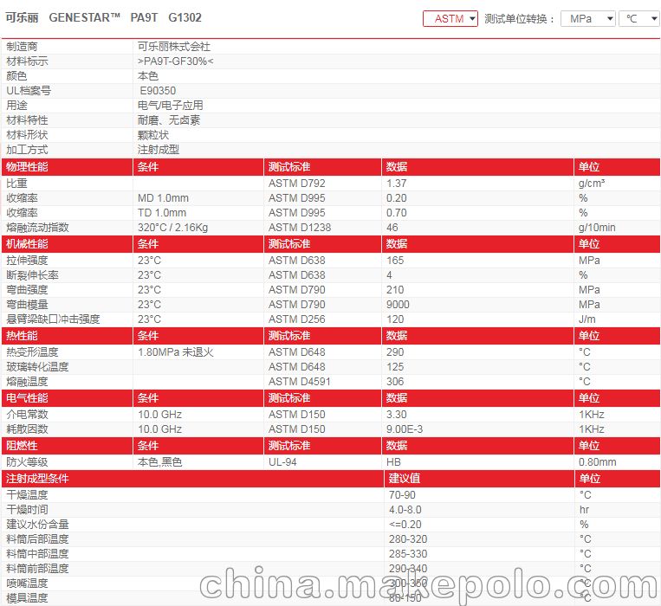Click 'ASTM D792' test standard cell
The width and height of the screenshot is (661, 606).
[297, 184]
